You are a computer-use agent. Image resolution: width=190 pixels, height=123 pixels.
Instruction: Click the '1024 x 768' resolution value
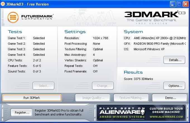100,38
